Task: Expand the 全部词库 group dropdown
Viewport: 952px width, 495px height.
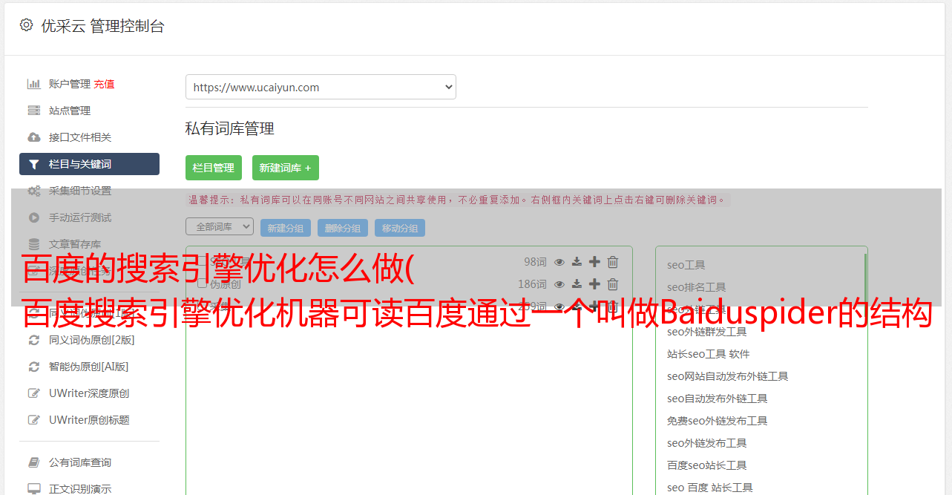Action: tap(220, 226)
